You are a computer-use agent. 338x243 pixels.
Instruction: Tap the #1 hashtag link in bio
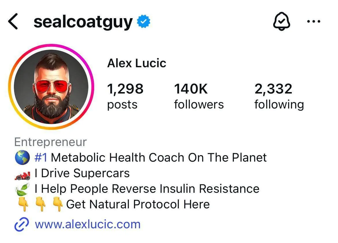(41, 158)
